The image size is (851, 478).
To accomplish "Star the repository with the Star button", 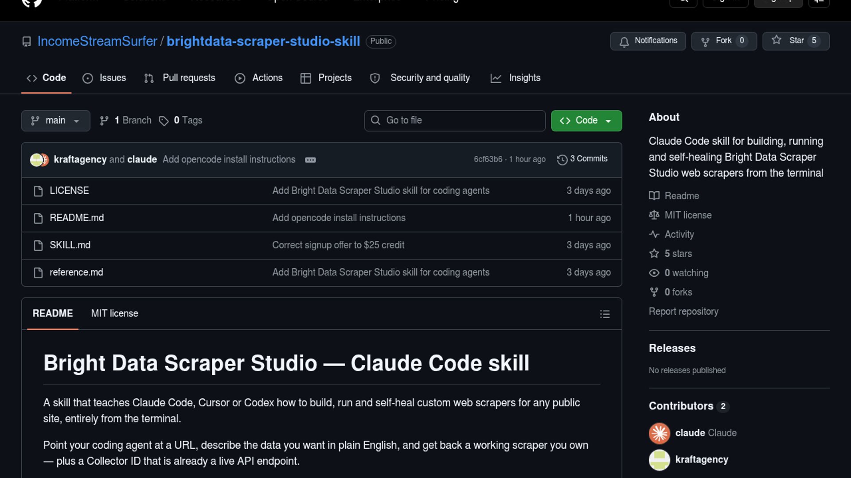I will pos(796,41).
